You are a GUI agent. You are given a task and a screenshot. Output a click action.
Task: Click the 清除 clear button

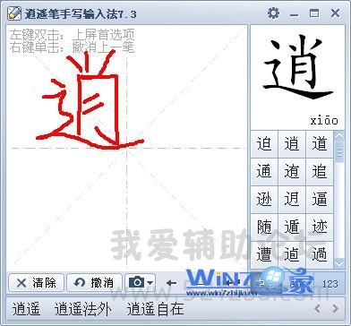click(x=37, y=282)
